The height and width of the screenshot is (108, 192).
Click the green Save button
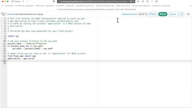163,14
